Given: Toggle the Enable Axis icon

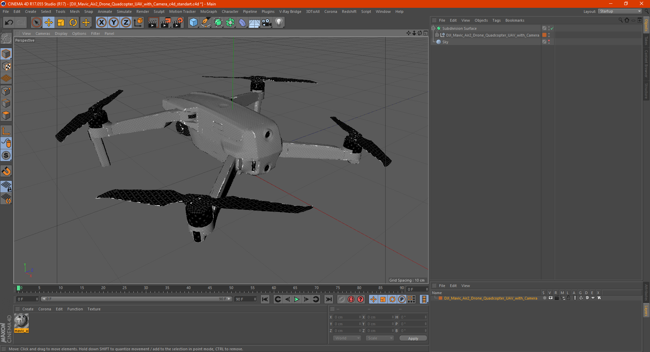Looking at the screenshot, I should (x=6, y=131).
